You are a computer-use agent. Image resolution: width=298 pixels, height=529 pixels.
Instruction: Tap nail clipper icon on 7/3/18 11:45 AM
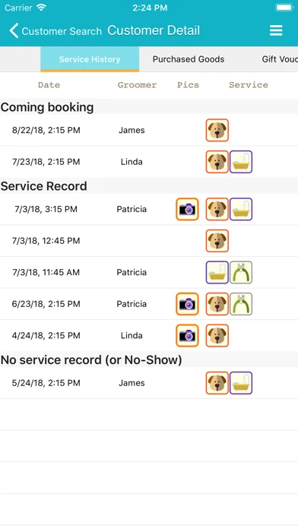(x=241, y=272)
